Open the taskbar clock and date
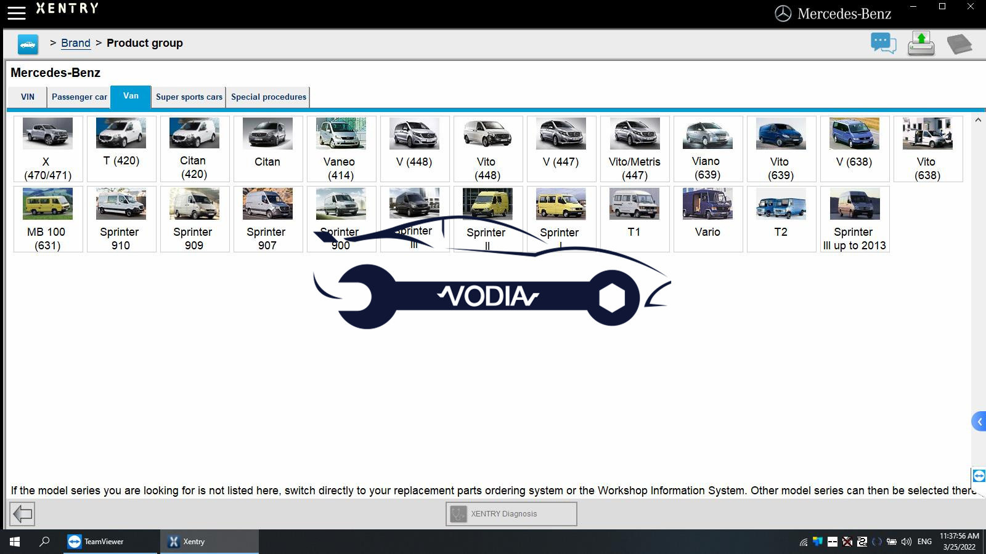 (959, 542)
